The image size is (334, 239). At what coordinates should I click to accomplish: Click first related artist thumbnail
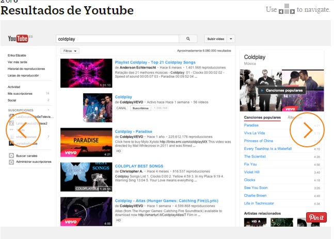(x=255, y=222)
